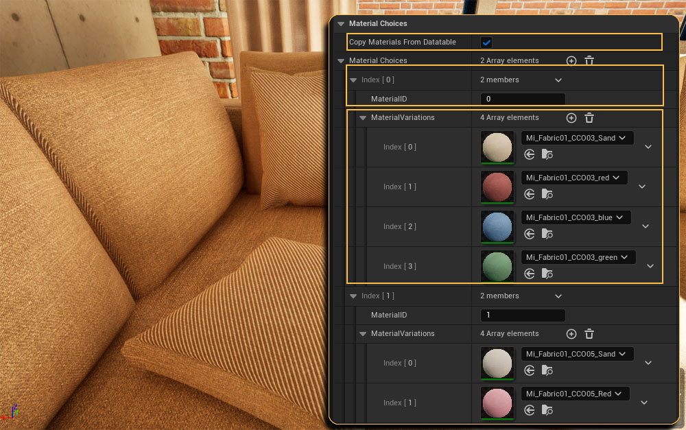Browse to Mi_Fabric01_CCO05_Sand in Content Browser
Image resolution: width=686 pixels, height=430 pixels.
547,370
